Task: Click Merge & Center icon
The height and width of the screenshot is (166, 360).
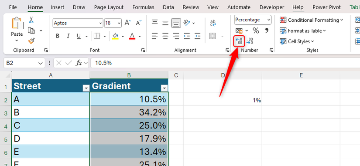Action: click(x=213, y=36)
